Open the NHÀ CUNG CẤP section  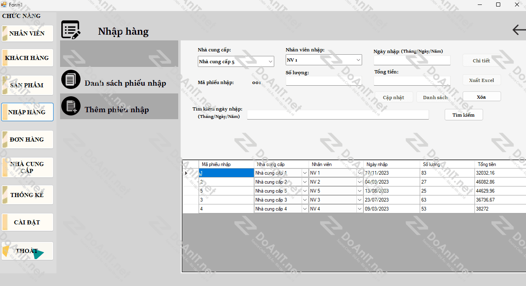pos(27,167)
